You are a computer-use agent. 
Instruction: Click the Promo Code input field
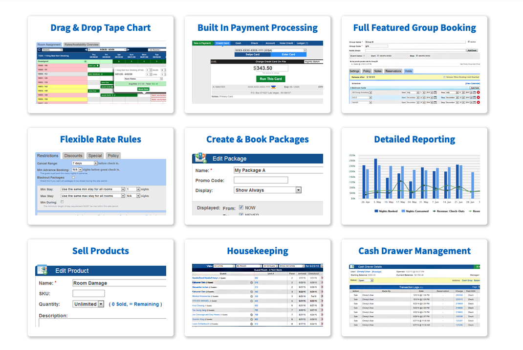coord(261,180)
